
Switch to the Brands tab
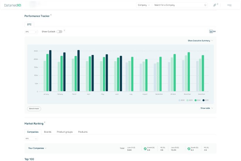pos(47,132)
